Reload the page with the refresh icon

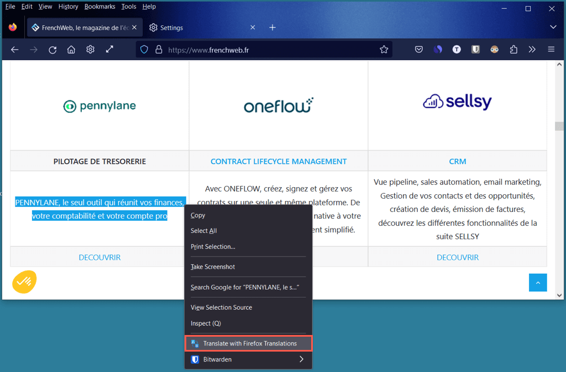53,50
